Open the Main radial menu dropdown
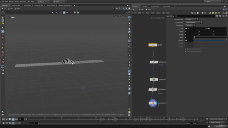228x128 pixels. click(60, 1)
